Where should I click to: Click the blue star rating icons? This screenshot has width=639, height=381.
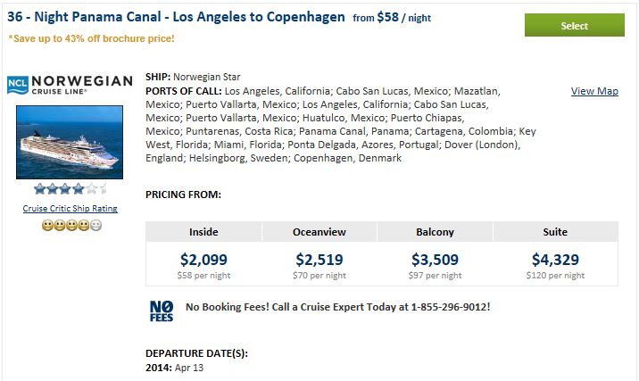point(71,188)
